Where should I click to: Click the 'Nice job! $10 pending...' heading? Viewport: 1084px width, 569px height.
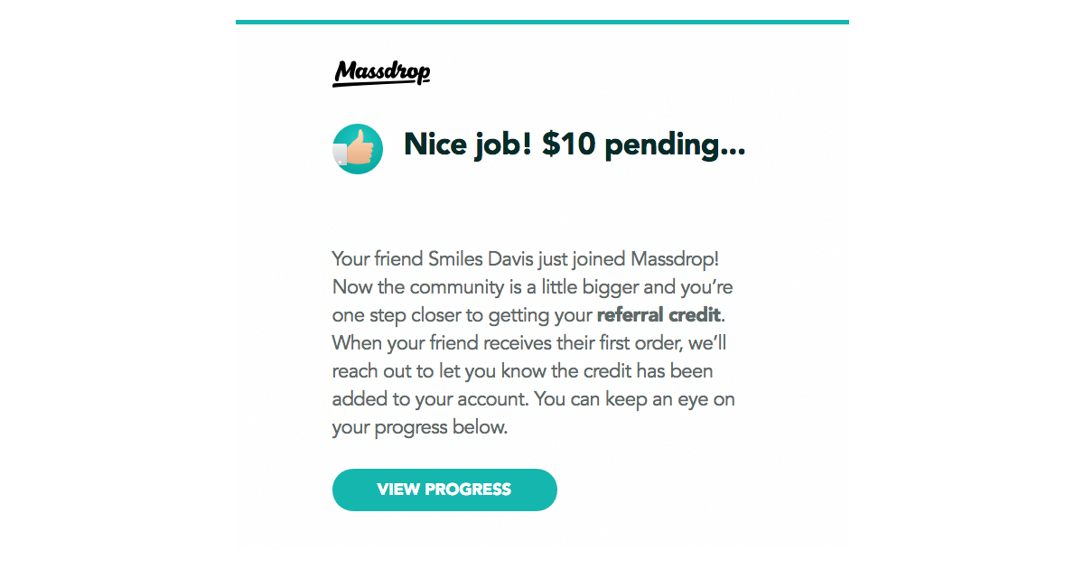tap(574, 145)
